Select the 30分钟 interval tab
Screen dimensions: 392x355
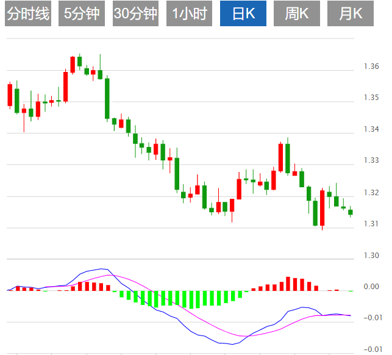pos(135,13)
